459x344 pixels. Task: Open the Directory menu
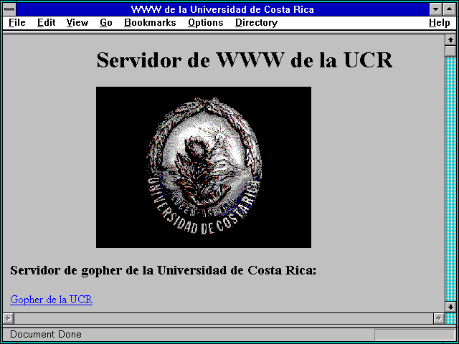coord(257,23)
